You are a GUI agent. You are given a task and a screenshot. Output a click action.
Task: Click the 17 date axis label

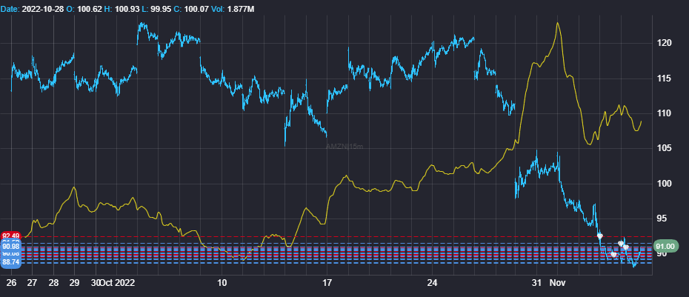click(327, 282)
